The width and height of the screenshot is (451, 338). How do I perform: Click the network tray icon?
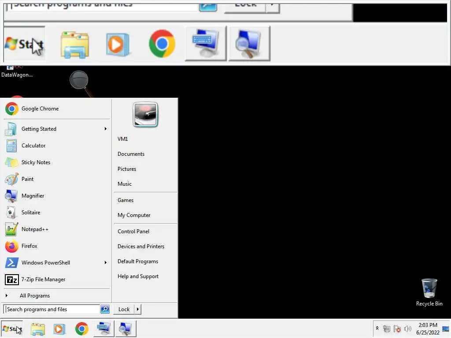coord(387,328)
